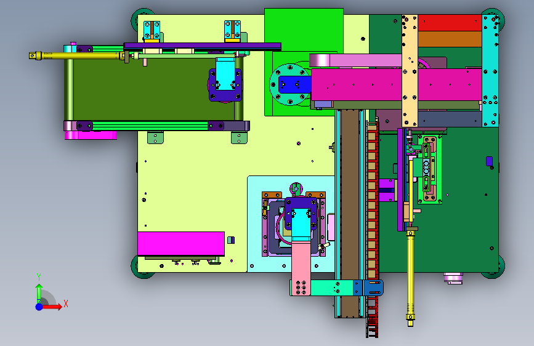
Task: Select the long purple bar above the conveyor
Action: pos(202,46)
